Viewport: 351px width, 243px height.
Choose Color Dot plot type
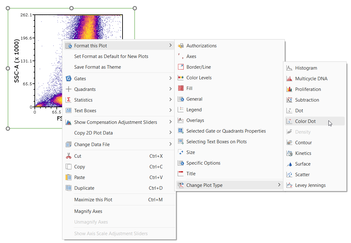[305, 121]
